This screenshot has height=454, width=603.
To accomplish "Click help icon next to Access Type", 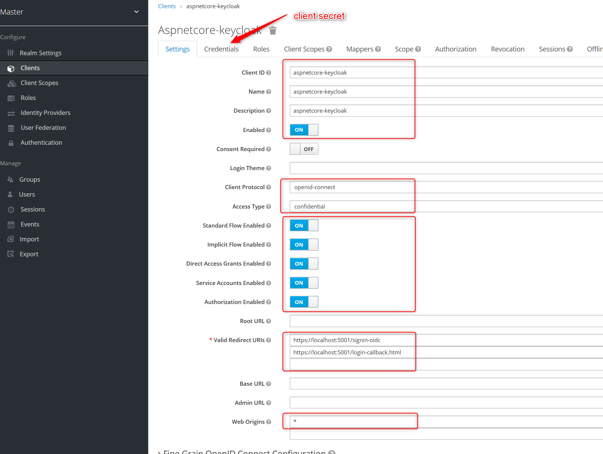I will (268, 207).
